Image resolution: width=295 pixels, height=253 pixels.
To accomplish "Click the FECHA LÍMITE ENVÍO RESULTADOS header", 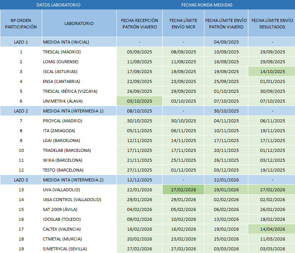I will [272, 23].
